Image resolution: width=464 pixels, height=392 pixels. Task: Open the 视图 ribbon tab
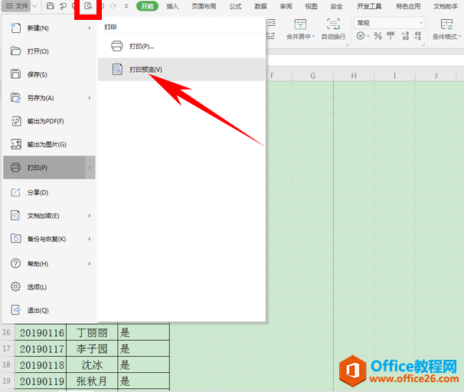(311, 6)
